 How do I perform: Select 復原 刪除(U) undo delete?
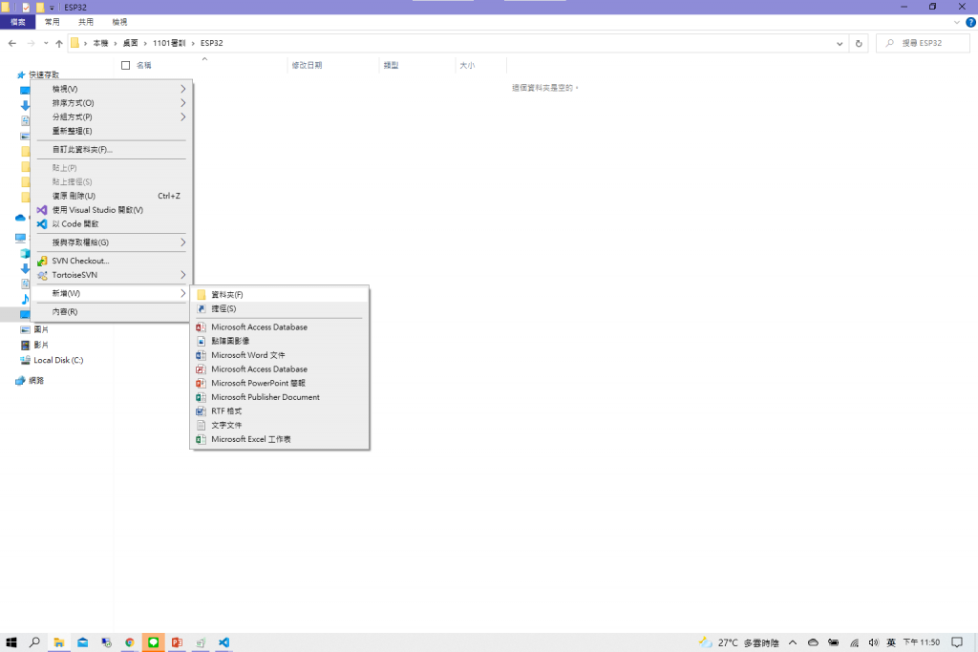(x=111, y=196)
